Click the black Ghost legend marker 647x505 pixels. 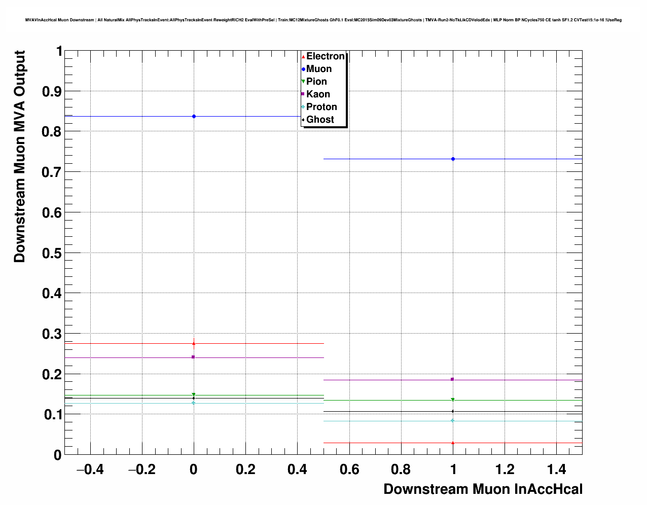tap(303, 120)
